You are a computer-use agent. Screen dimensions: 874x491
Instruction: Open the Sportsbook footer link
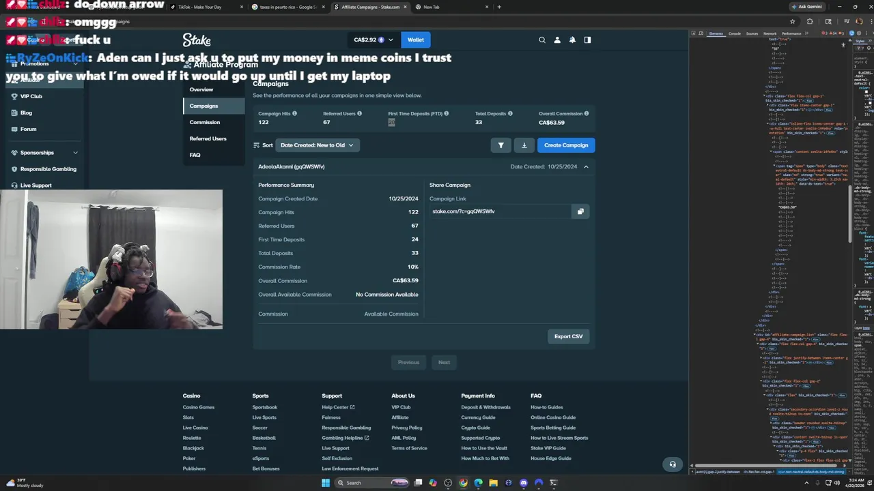[x=265, y=407]
